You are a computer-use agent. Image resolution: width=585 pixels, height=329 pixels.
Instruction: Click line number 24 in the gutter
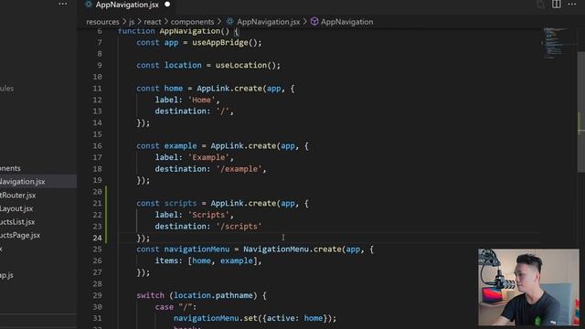[x=97, y=238]
